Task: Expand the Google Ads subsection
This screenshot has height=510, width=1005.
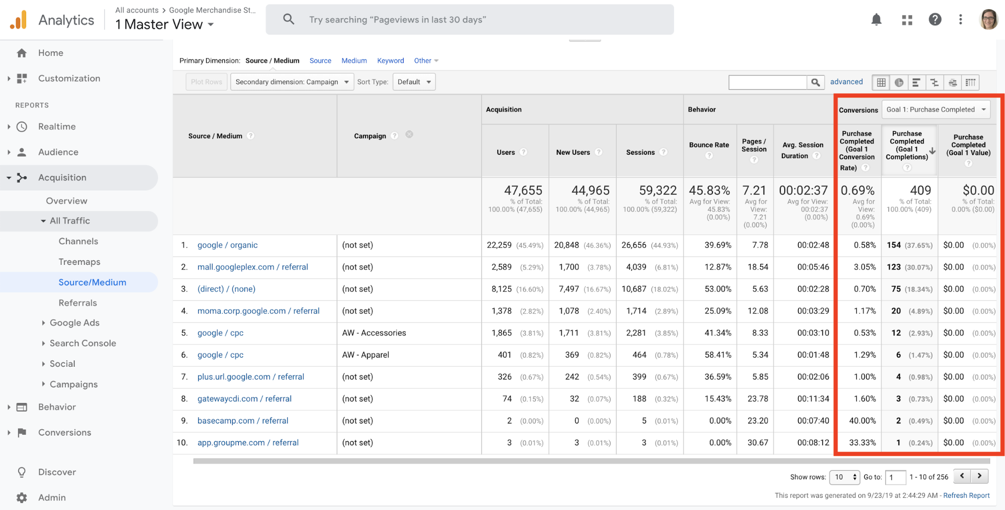Action: (x=43, y=323)
